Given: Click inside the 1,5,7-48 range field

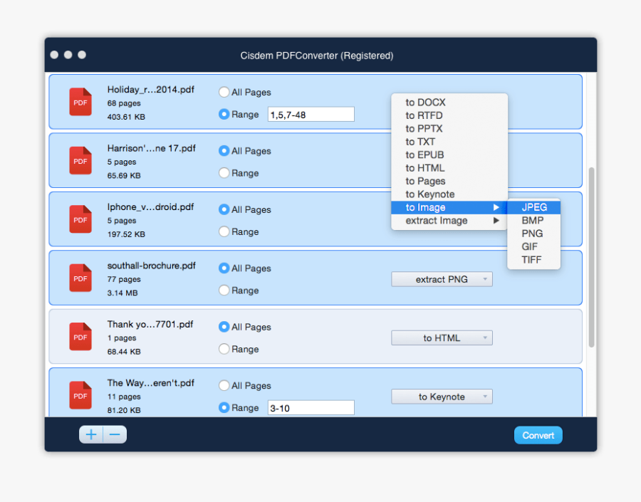Looking at the screenshot, I should (310, 114).
